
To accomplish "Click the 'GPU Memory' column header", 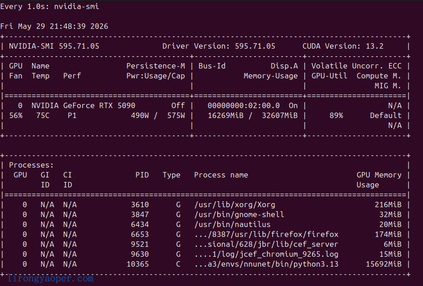I will [x=379, y=175].
